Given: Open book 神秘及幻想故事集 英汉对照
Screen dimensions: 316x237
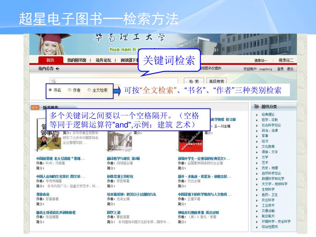Looking at the screenshot, I should pyautogui.click(x=198, y=212).
